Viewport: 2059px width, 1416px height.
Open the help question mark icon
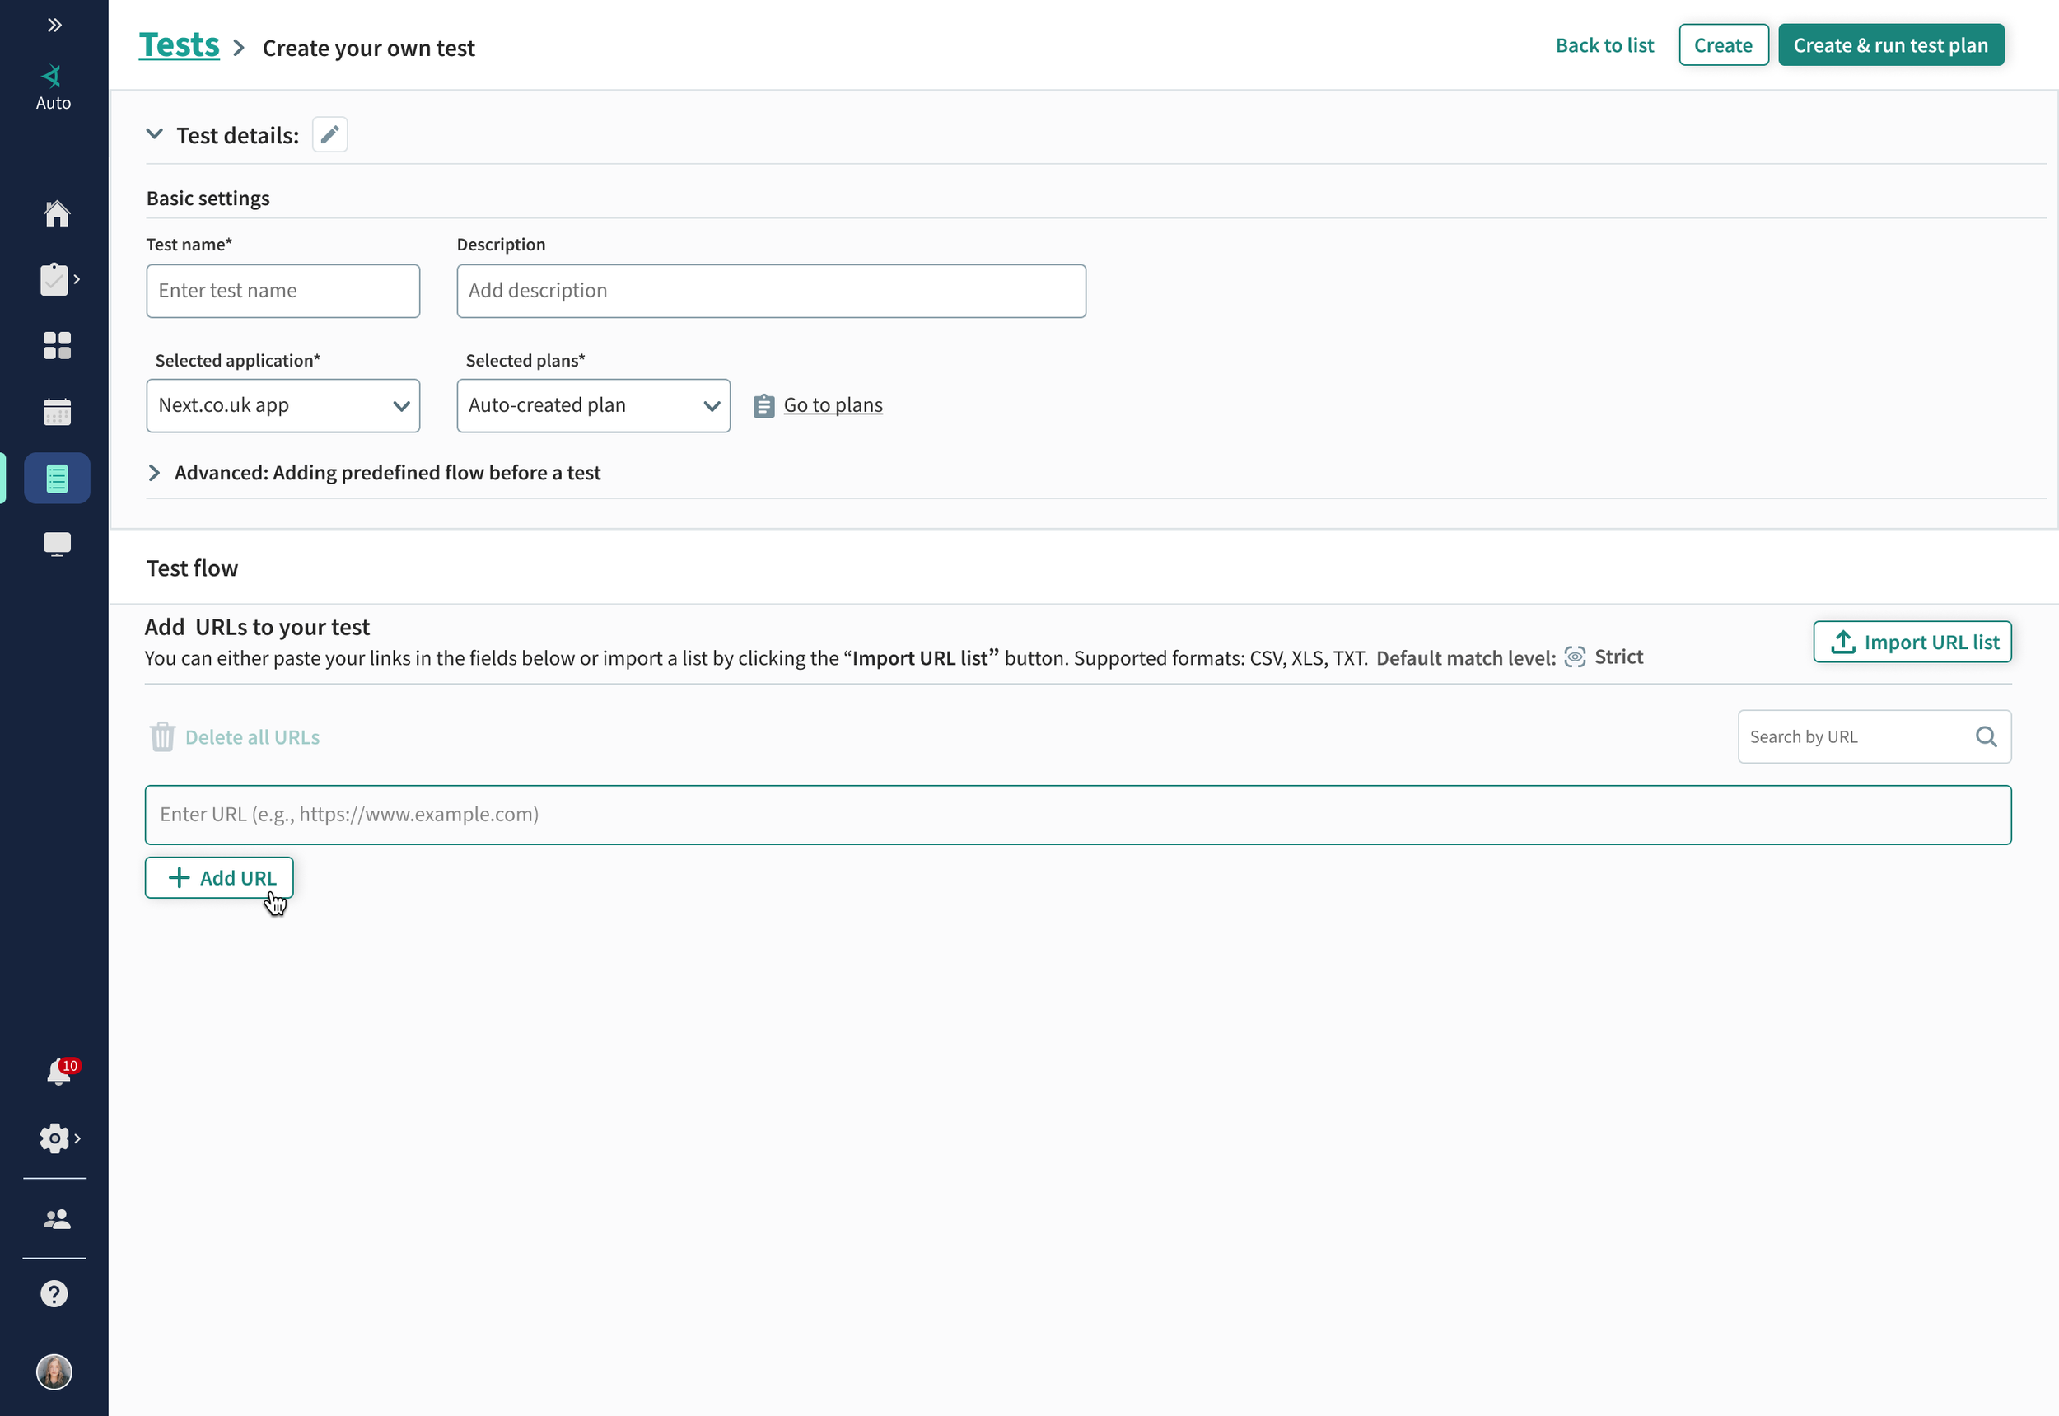pos(54,1293)
